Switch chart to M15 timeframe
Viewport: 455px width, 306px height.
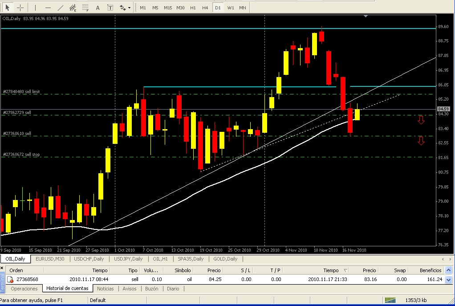click(x=168, y=8)
